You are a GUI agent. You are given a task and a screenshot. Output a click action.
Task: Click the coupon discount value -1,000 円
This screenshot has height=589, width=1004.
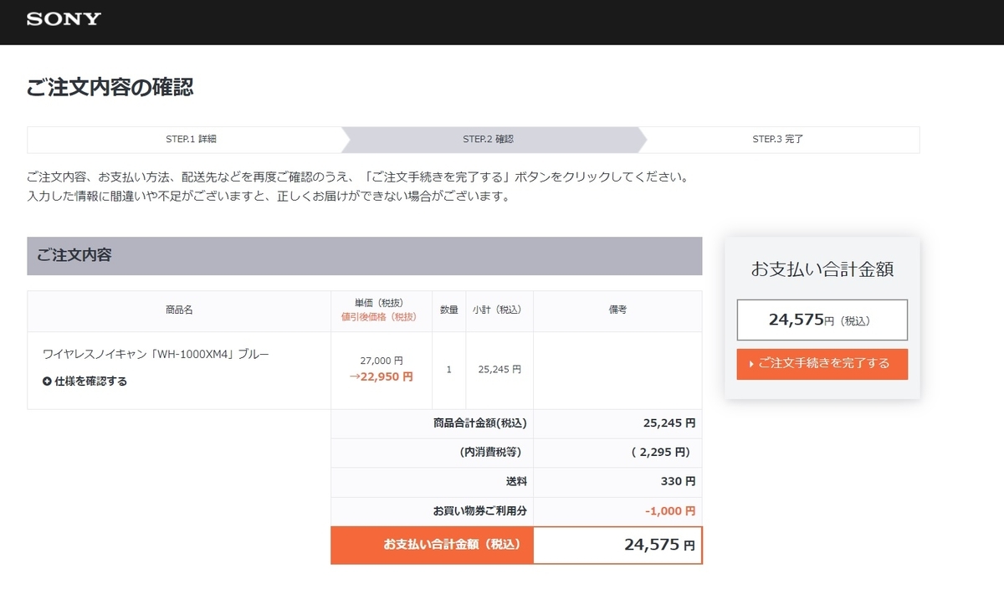tap(670, 510)
